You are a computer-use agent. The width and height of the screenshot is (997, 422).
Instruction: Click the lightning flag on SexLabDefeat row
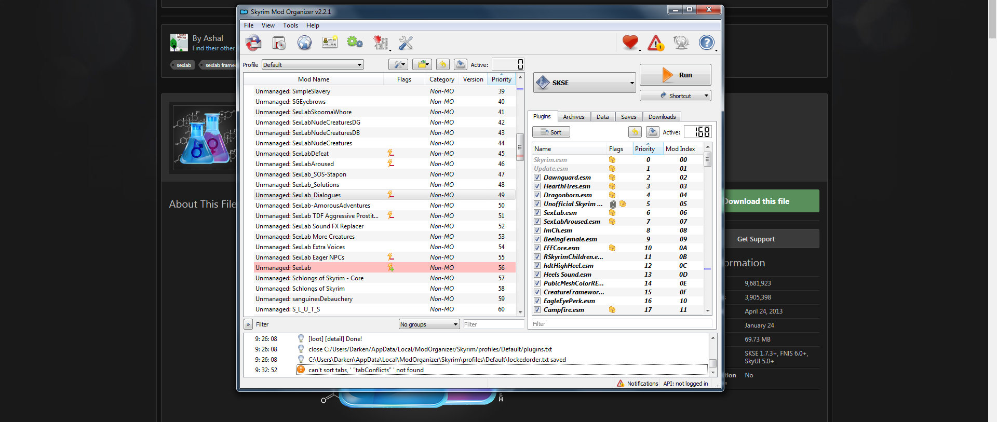[390, 153]
